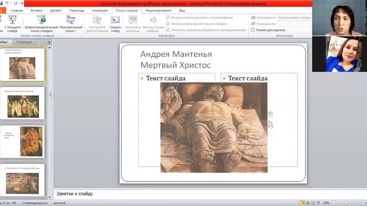Select the Dead Christ painting image
This screenshot has width=367, height=206.
(x=214, y=127)
